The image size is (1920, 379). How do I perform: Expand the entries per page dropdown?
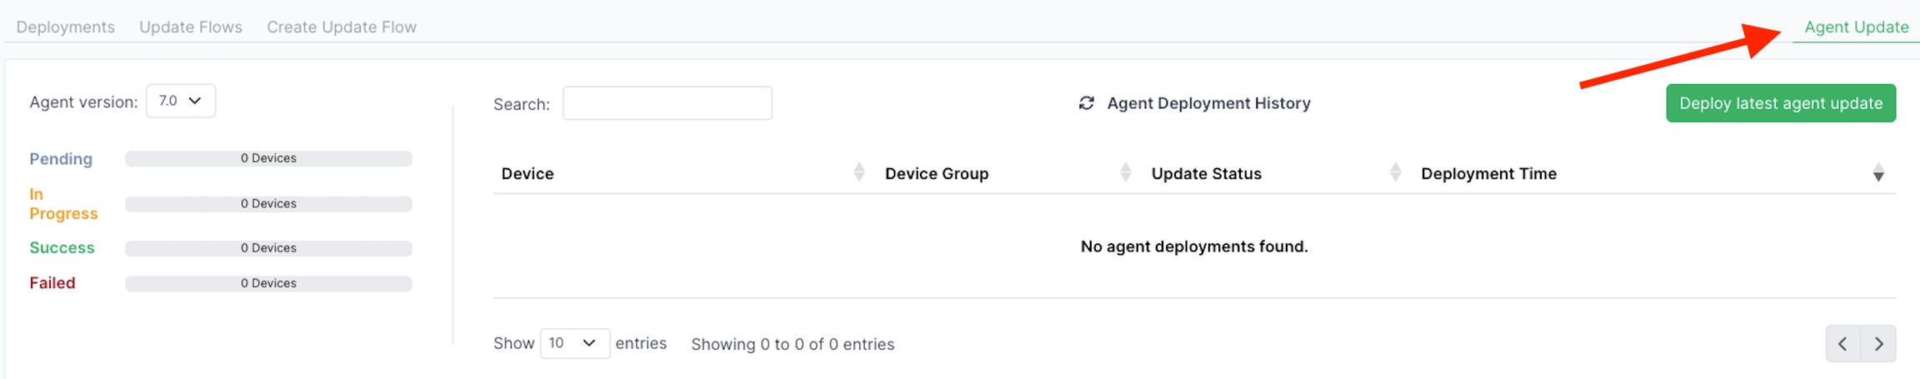pos(574,343)
